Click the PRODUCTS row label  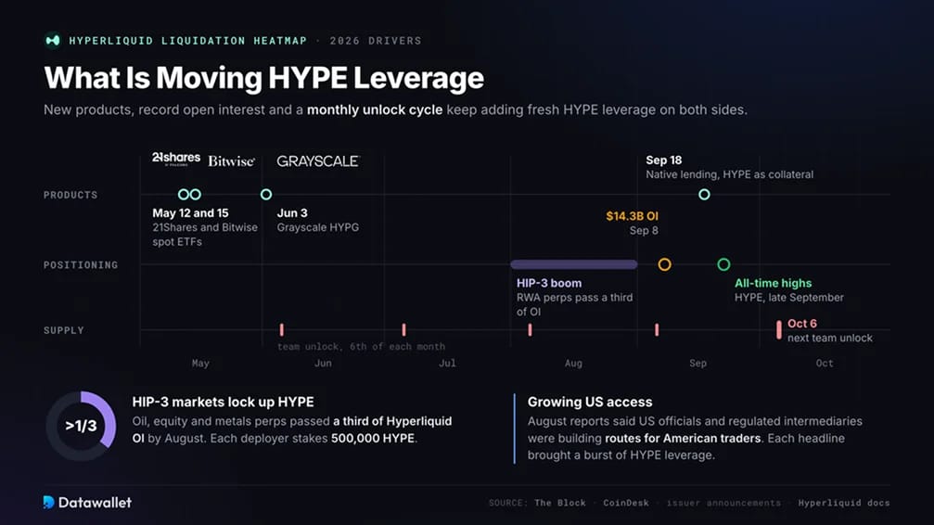coord(70,195)
